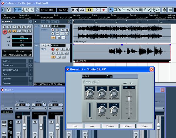Open the Mixer from toolbar icon

click(32, 10)
